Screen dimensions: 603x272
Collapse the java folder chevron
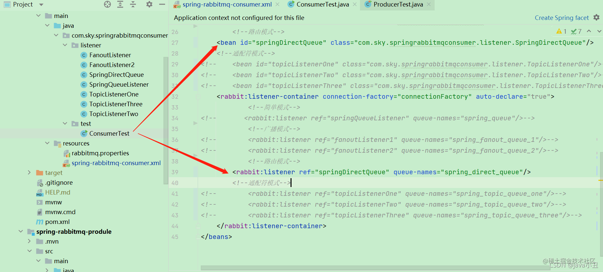[47, 25]
